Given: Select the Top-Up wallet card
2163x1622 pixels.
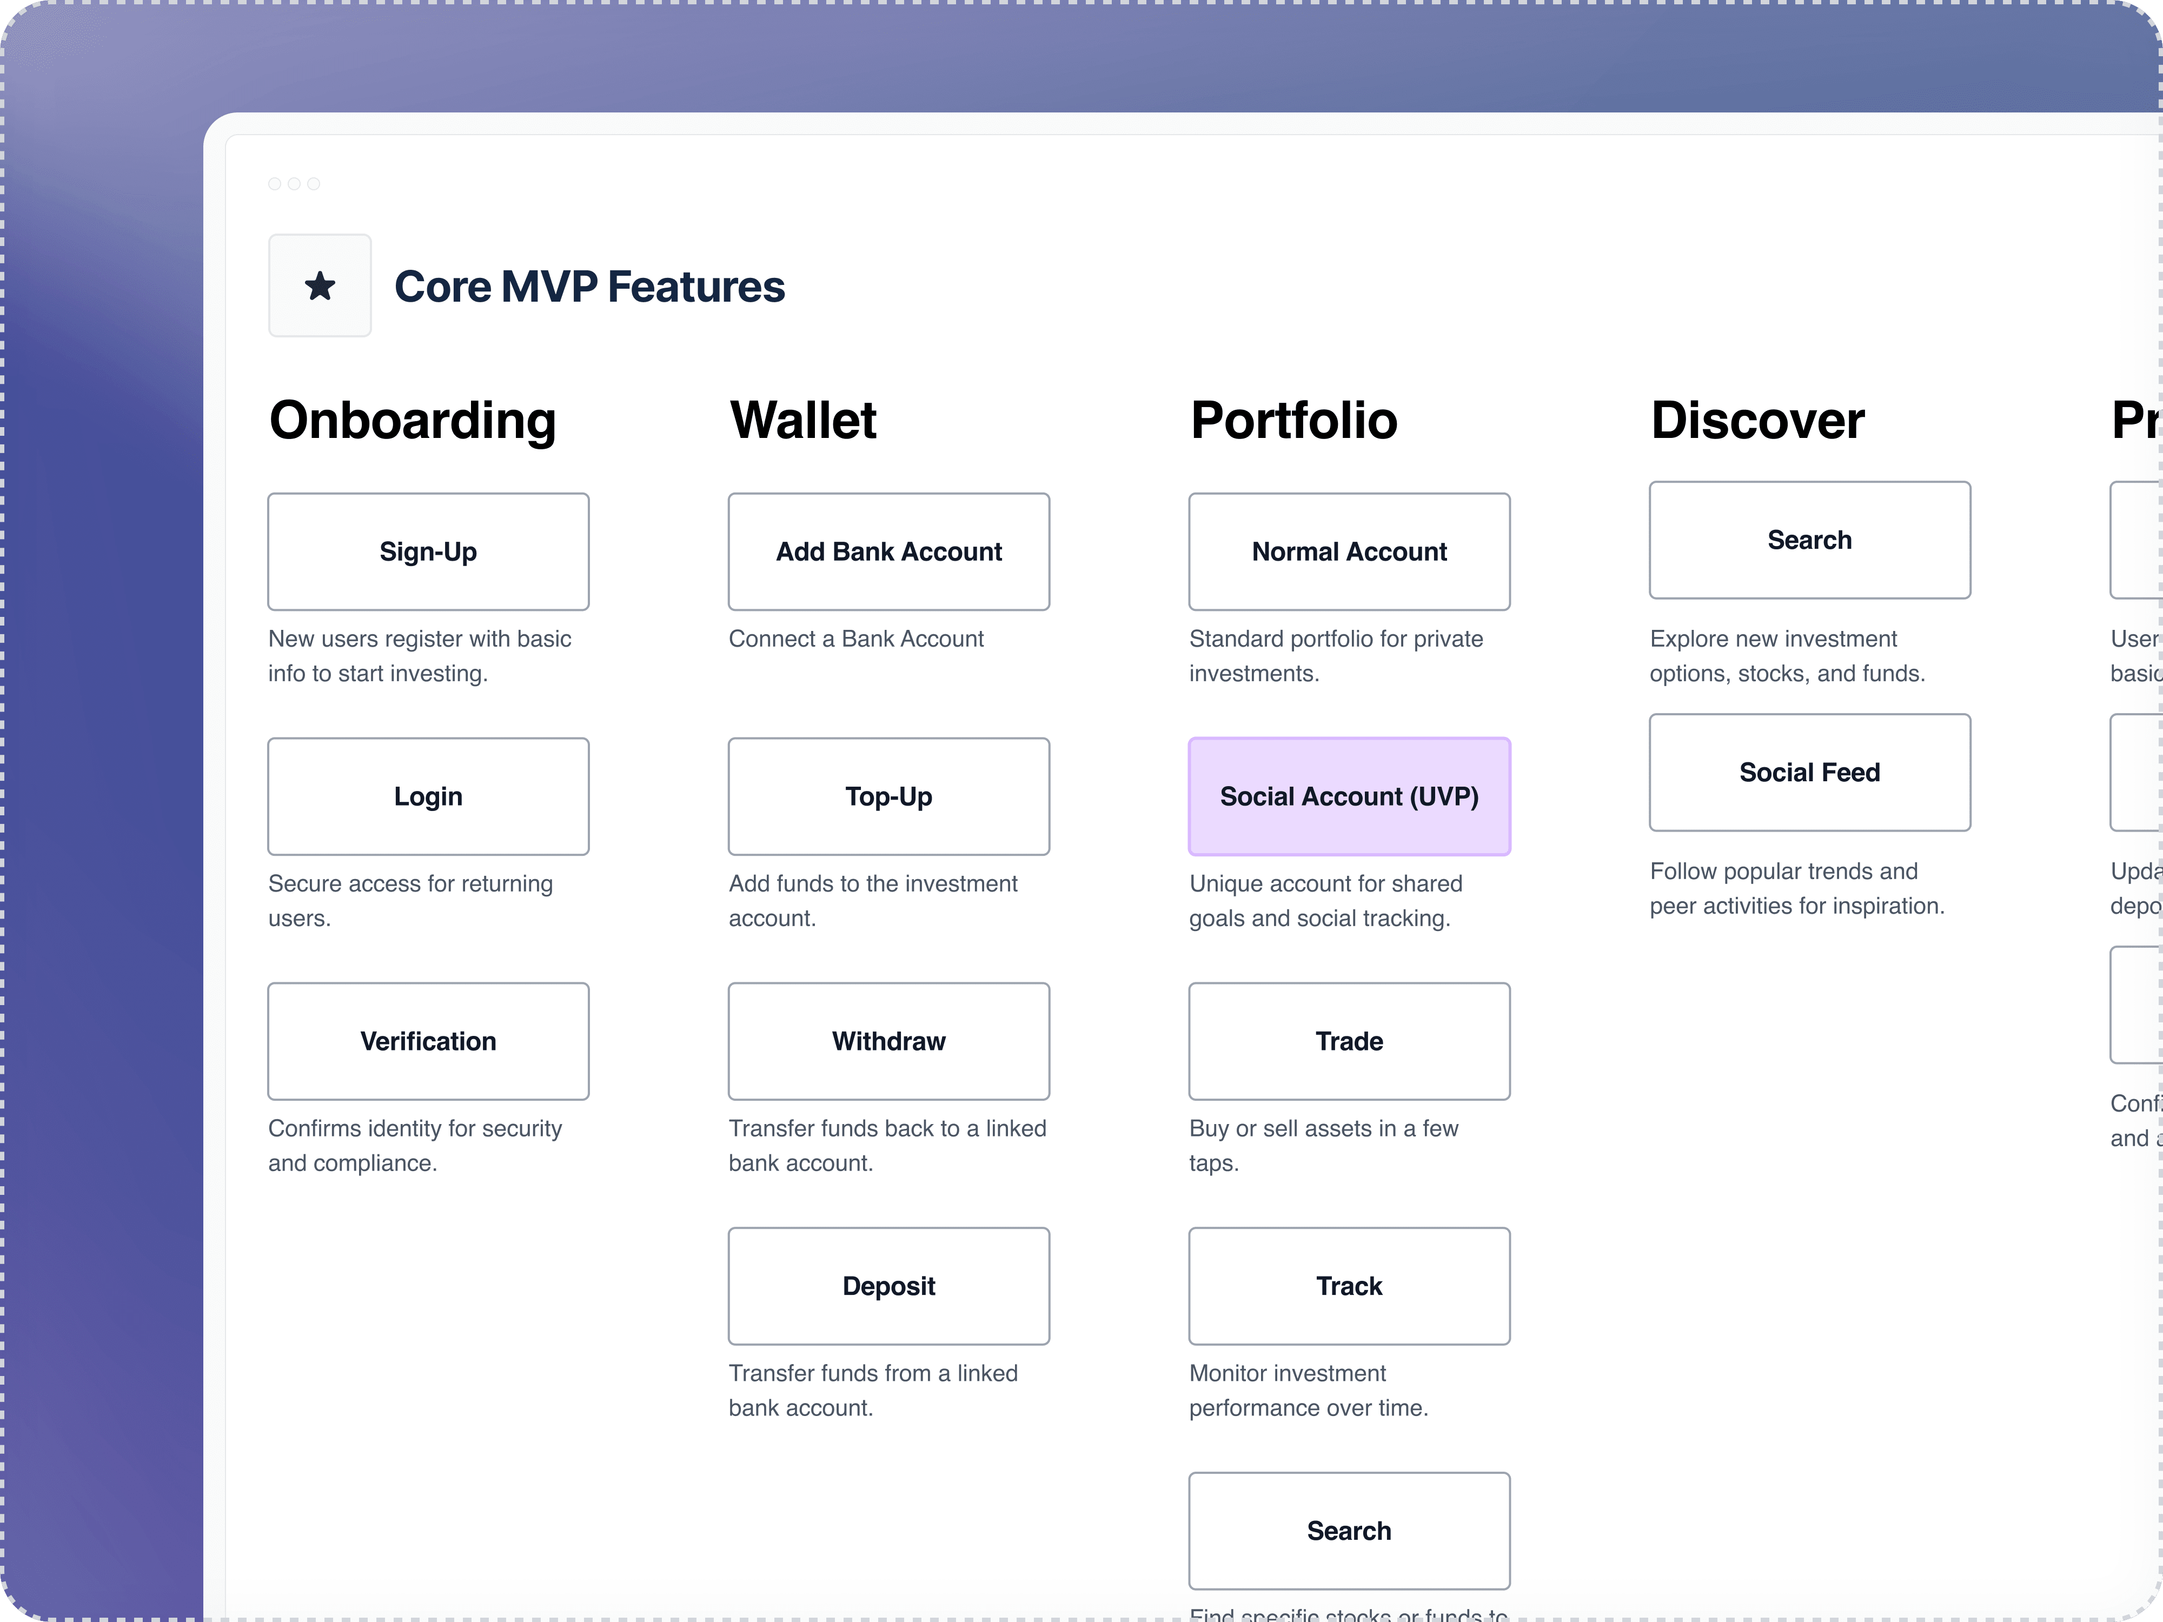Looking at the screenshot, I should click(x=889, y=796).
